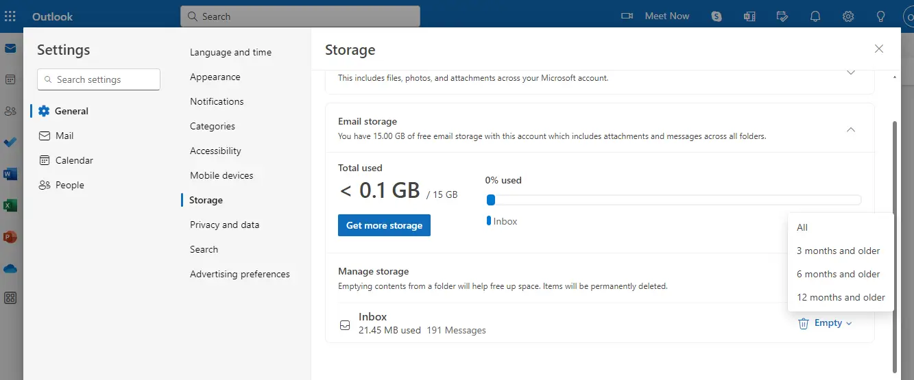Open Skype from the header icon
Screen dimensions: 914x380
click(717, 16)
